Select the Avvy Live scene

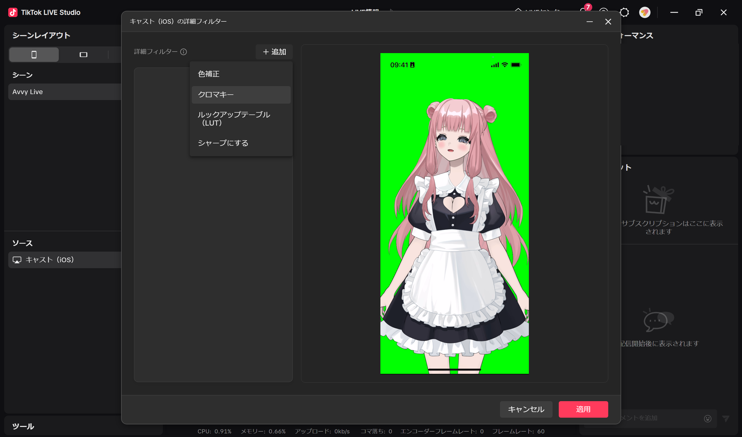point(65,92)
